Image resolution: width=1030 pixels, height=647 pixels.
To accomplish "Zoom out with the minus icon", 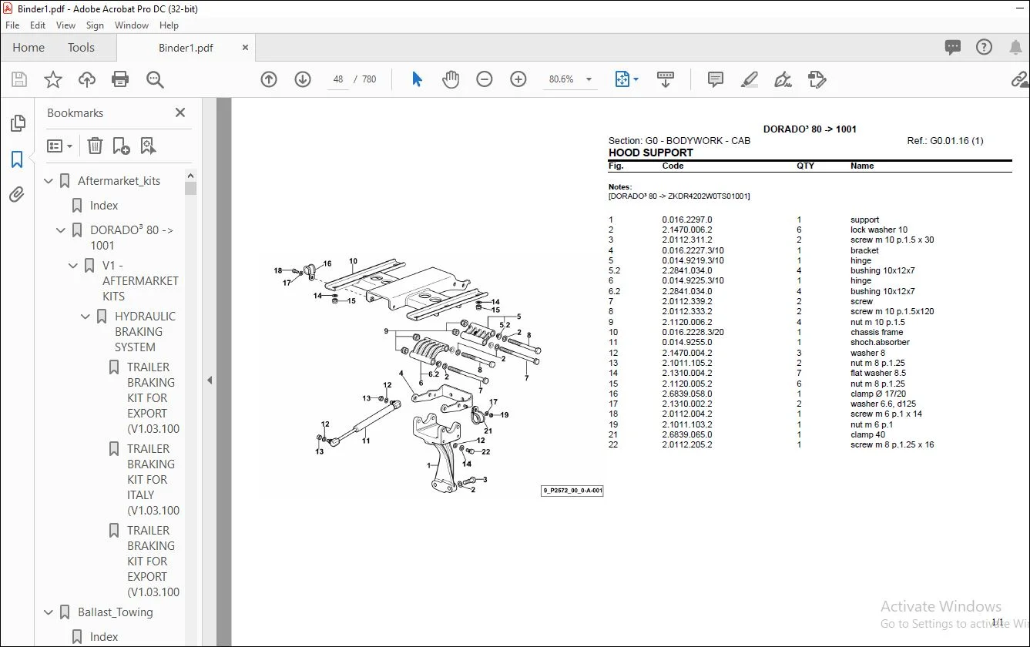I will 485,79.
